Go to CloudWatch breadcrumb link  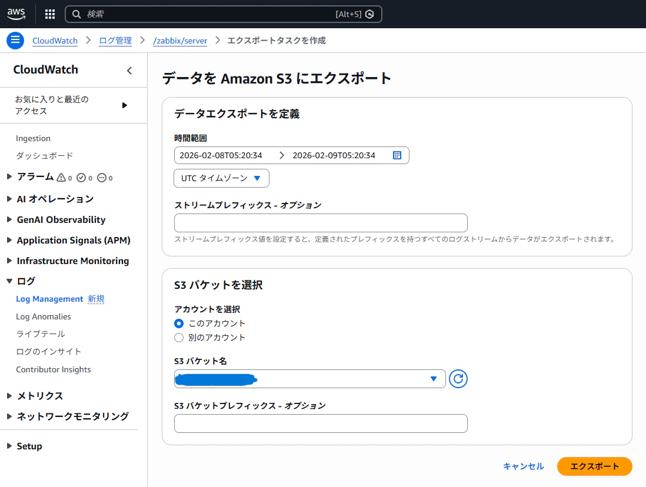coord(55,41)
